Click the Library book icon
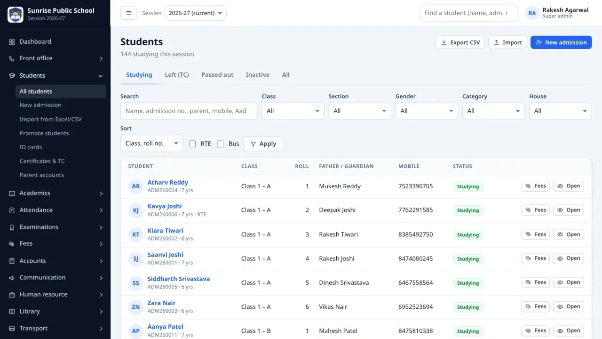This screenshot has width=602, height=339. click(x=12, y=312)
